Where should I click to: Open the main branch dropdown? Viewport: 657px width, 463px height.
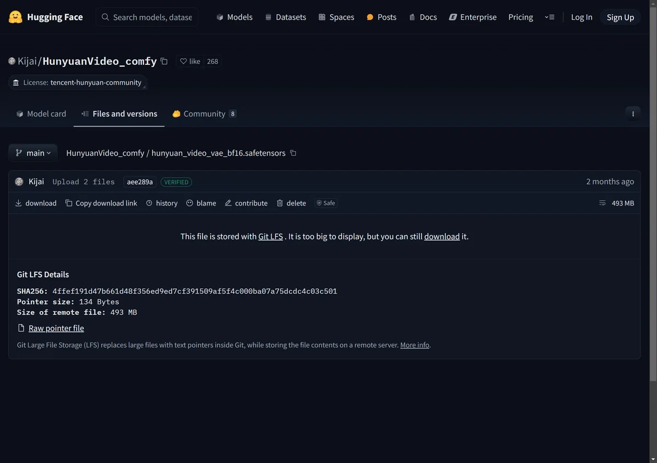coord(33,153)
